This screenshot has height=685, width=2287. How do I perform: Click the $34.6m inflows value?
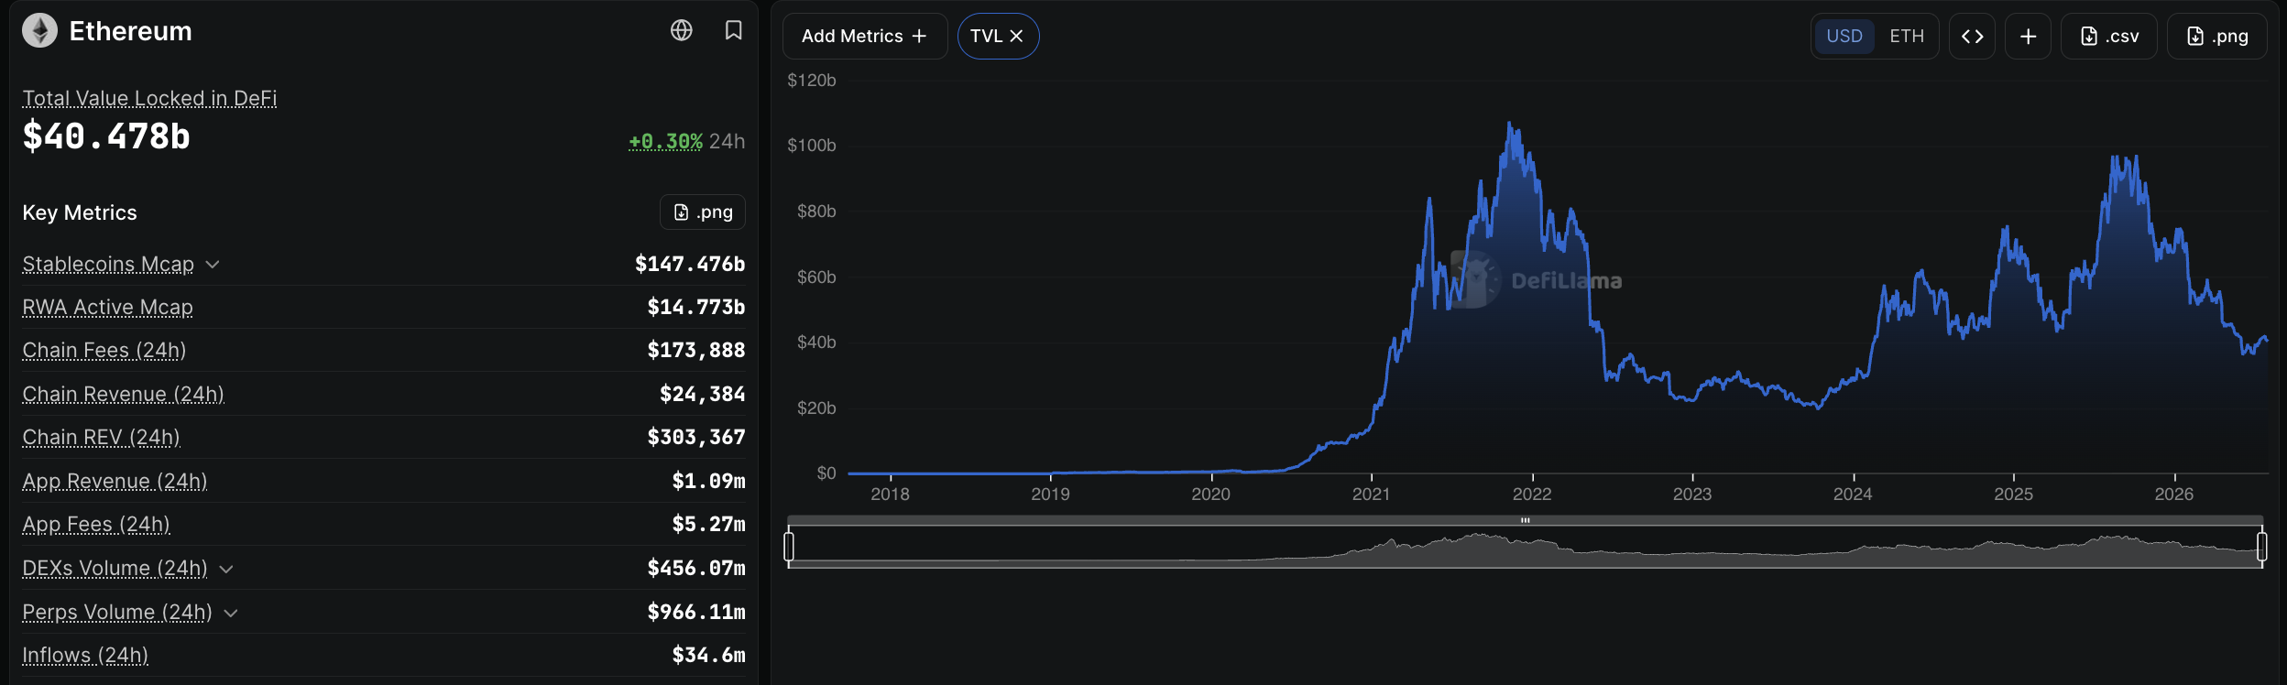coord(709,655)
